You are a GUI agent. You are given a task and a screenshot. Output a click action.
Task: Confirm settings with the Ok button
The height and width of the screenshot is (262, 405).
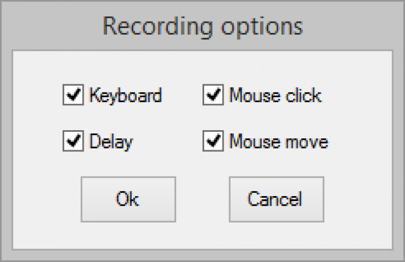click(x=128, y=199)
